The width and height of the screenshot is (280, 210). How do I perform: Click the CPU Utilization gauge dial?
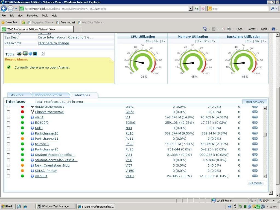coord(142,61)
